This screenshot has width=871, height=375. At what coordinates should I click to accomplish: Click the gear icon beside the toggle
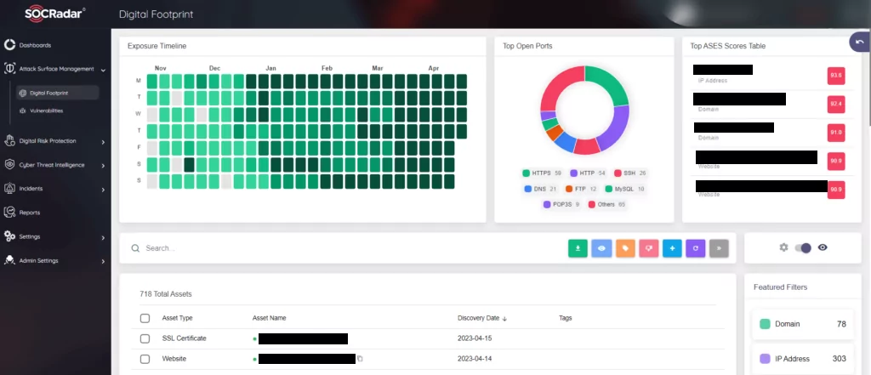click(x=783, y=247)
